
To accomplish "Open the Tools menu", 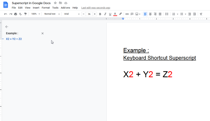I will pos(55,8).
